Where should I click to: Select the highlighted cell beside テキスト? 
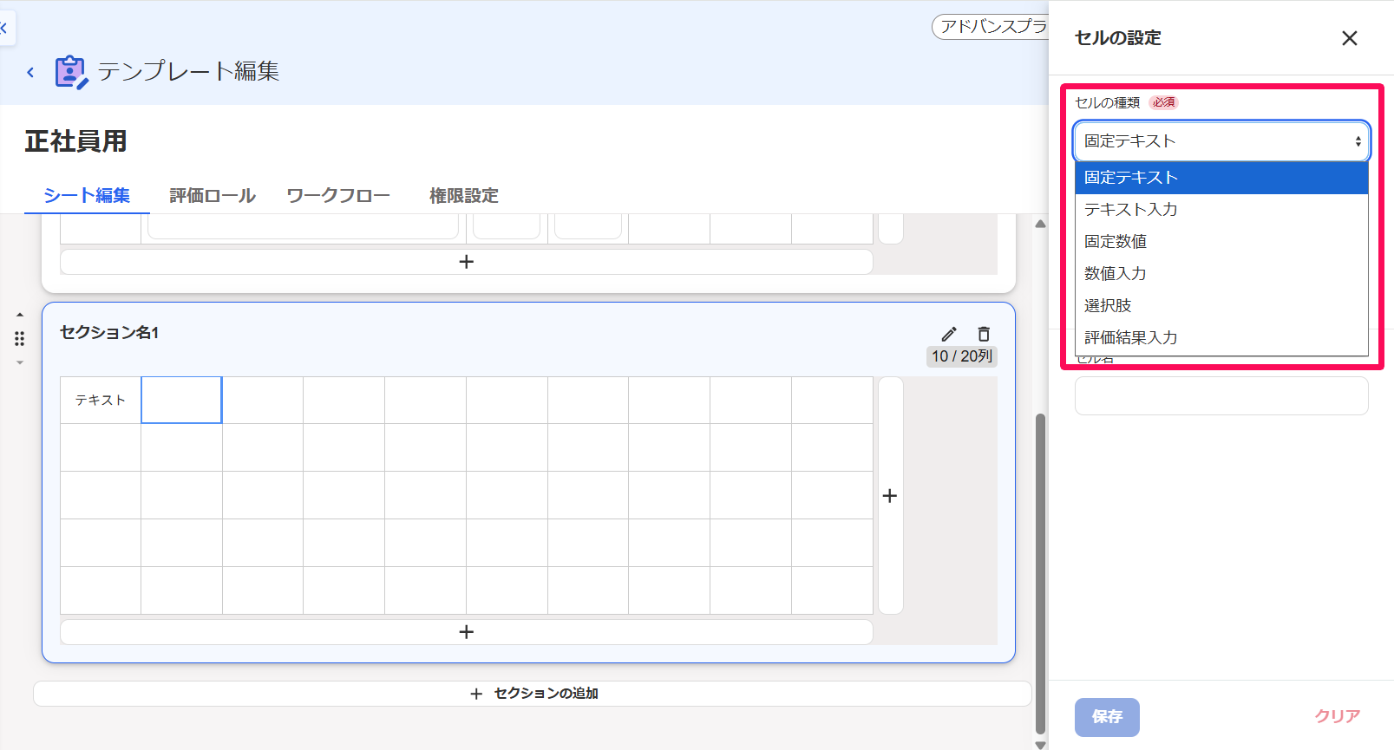pos(181,400)
